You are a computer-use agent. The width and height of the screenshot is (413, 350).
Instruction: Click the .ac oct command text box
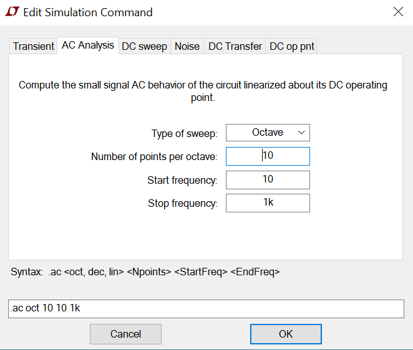click(x=206, y=309)
